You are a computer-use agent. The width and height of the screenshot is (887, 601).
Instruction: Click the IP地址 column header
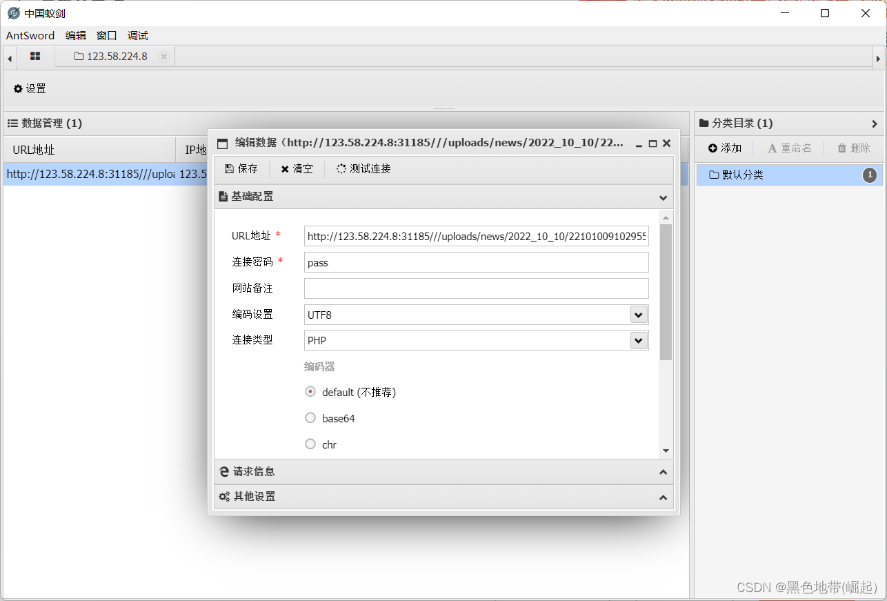tap(192, 150)
